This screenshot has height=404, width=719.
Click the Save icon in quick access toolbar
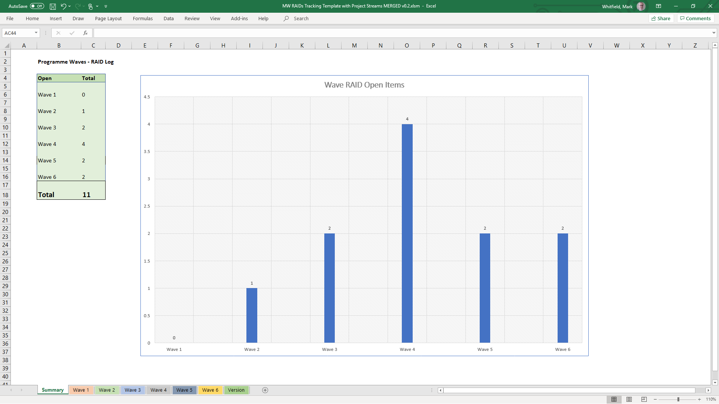[53, 6]
